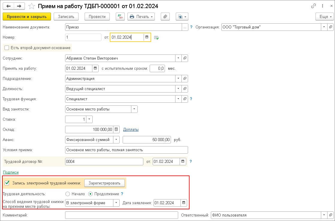
Task: Open calendar for Дата заявления field
Action: (x=184, y=203)
